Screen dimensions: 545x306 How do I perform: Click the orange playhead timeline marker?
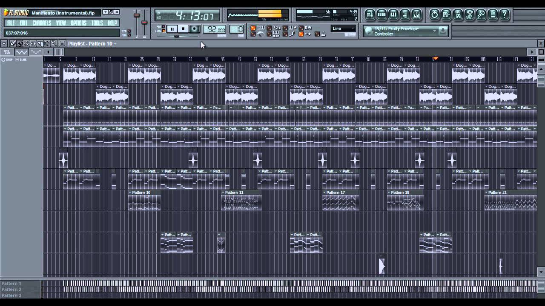435,59
